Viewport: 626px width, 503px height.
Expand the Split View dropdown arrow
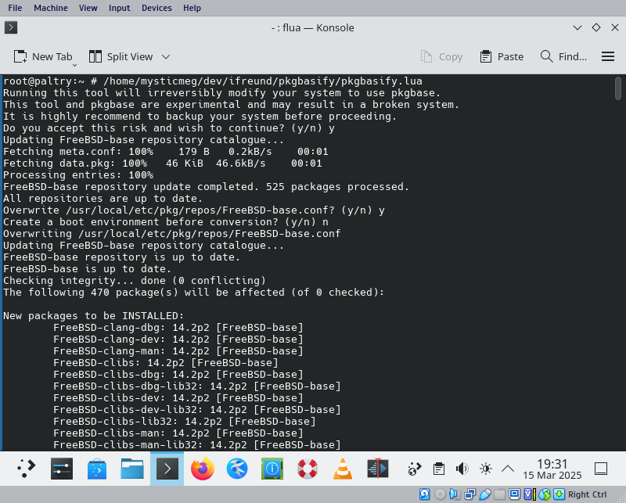click(x=166, y=56)
